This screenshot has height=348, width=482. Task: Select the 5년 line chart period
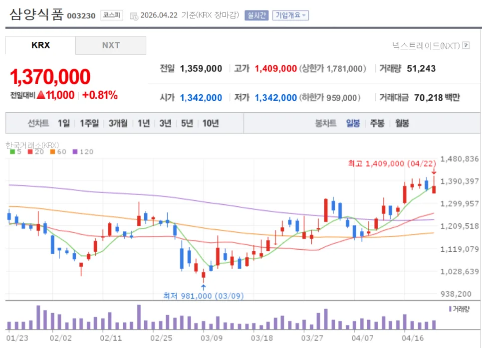[187, 124]
